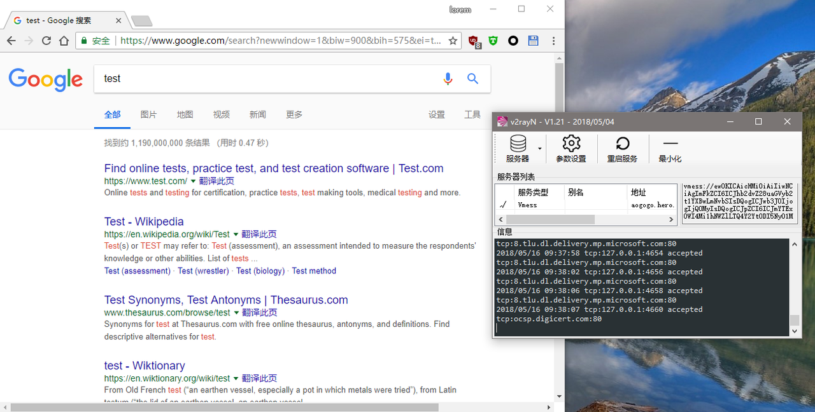The height and width of the screenshot is (412, 815).
Task: Select the 新闻 news tab
Action: (258, 114)
